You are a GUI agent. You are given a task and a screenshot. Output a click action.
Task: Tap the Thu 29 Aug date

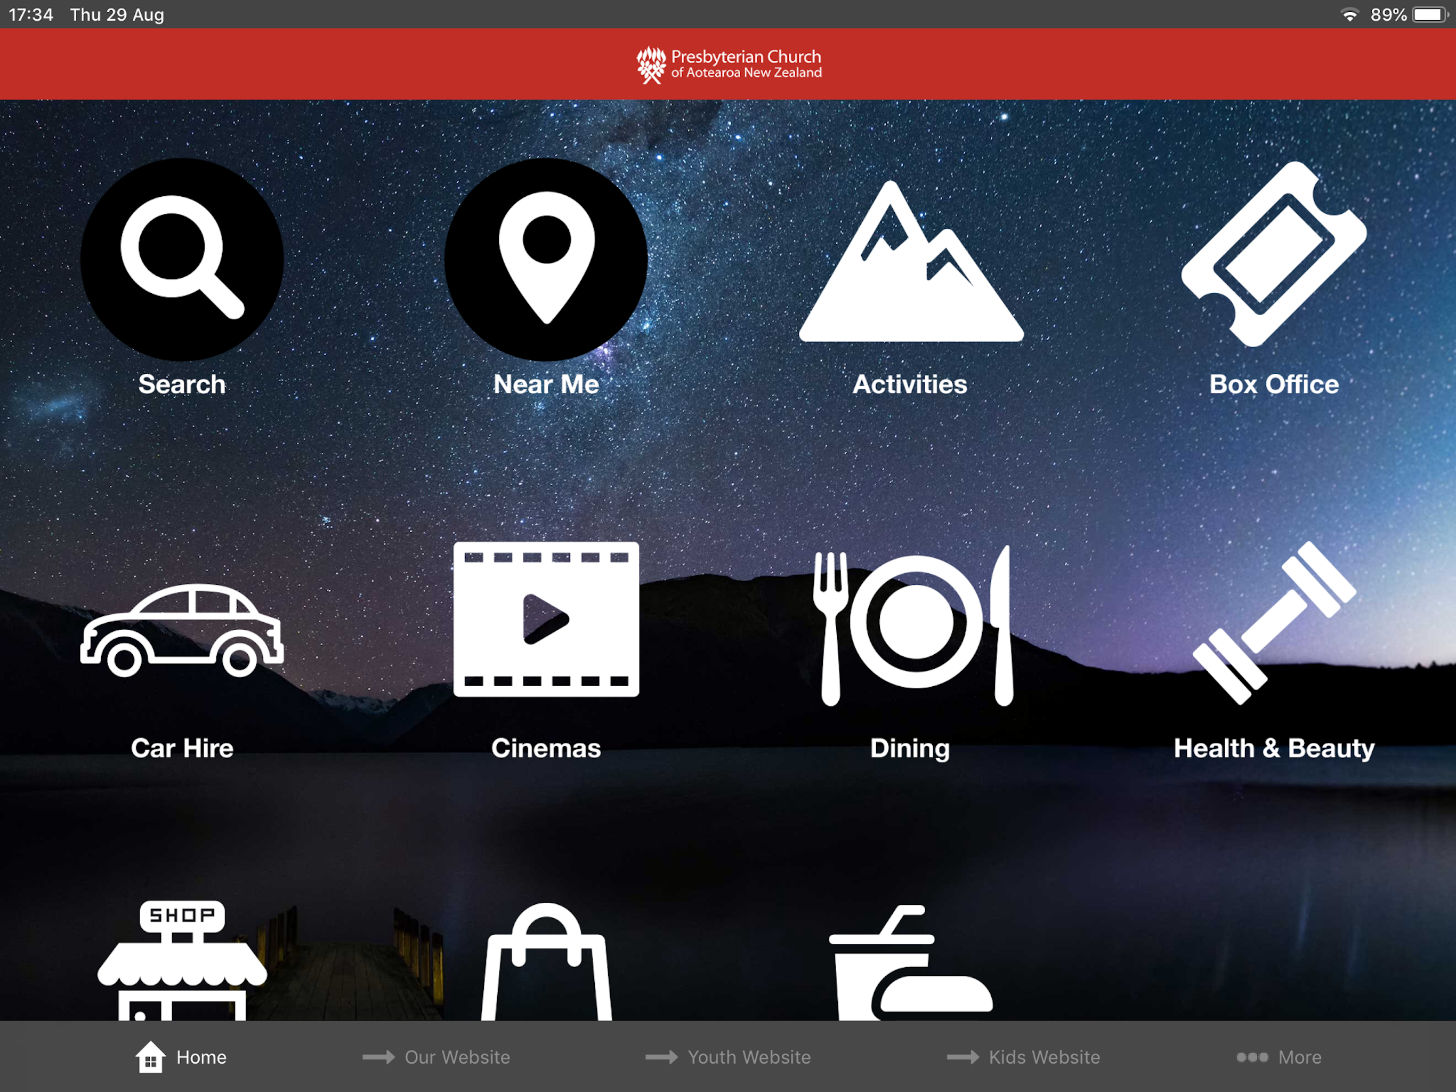click(x=117, y=14)
